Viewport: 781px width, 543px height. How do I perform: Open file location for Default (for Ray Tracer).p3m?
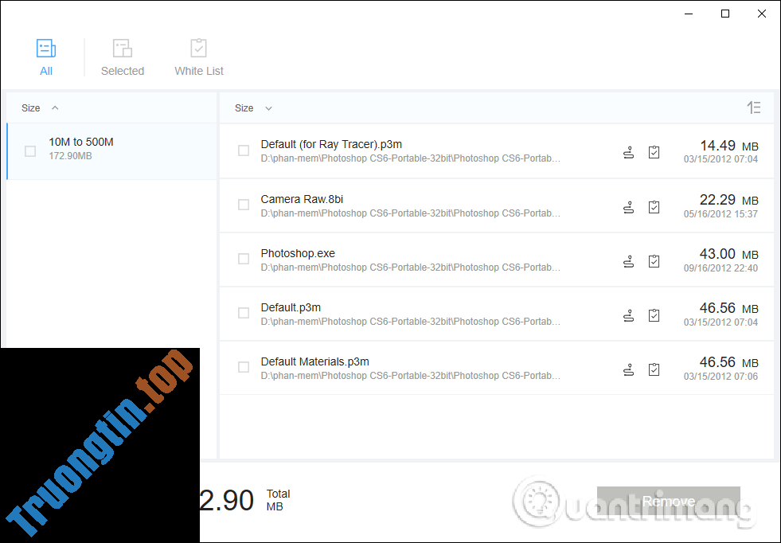(x=628, y=152)
